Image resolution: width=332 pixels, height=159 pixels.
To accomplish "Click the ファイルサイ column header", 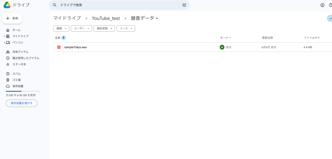I will tap(312, 38).
